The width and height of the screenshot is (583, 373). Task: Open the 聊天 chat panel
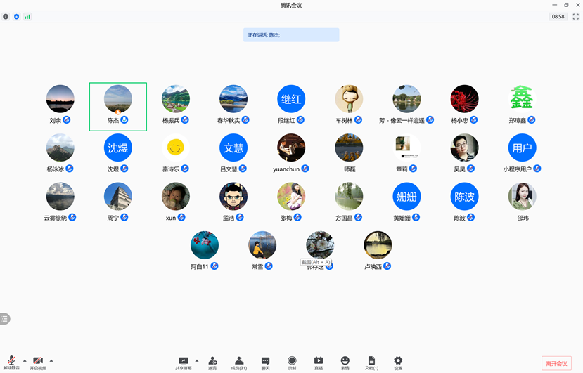click(x=265, y=362)
